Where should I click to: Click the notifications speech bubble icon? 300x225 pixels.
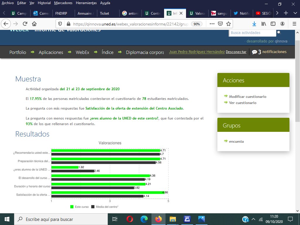[x=254, y=52]
